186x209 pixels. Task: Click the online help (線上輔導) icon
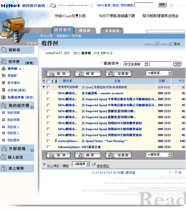coord(4,168)
